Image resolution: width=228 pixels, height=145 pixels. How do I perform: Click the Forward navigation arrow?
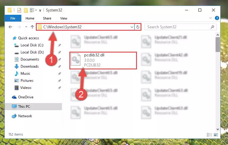click(19, 27)
